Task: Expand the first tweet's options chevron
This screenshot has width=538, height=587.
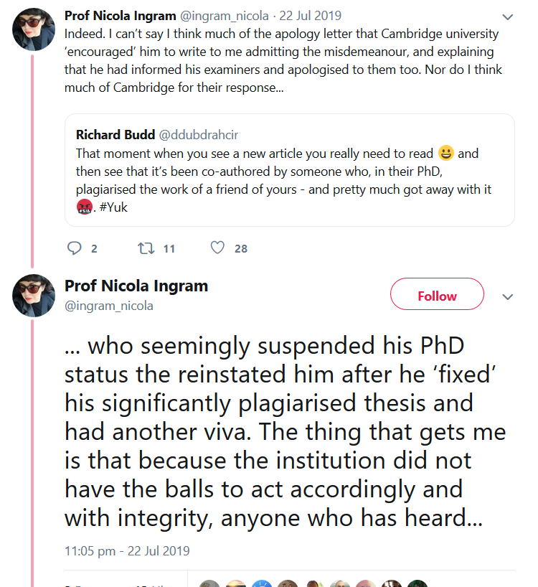Action: click(507, 17)
